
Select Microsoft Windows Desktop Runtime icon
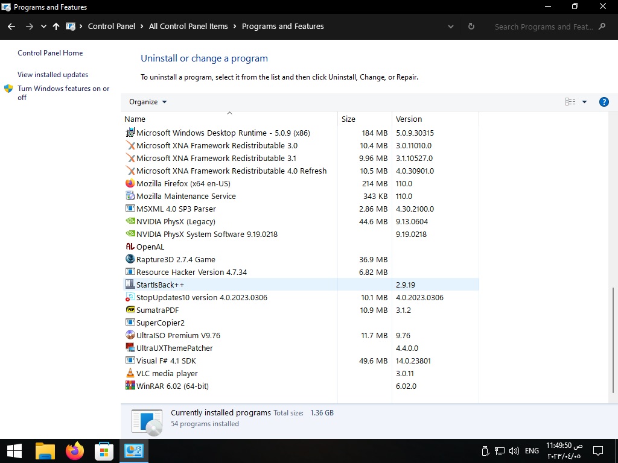[x=130, y=133]
